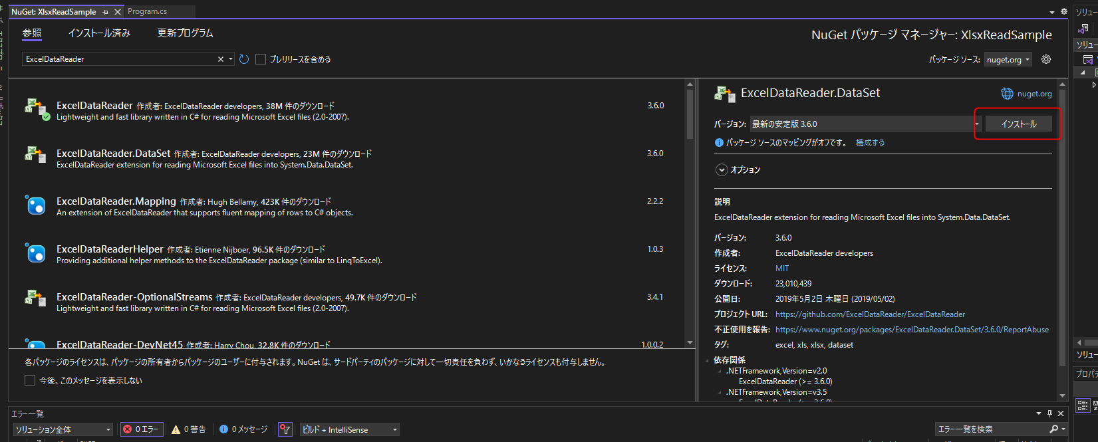
Task: Click the ExcelDataReaderHelper package icon
Action: tap(35, 253)
